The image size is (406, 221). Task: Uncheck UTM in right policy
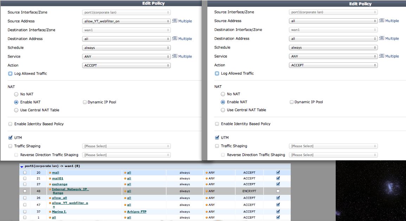tap(217, 138)
